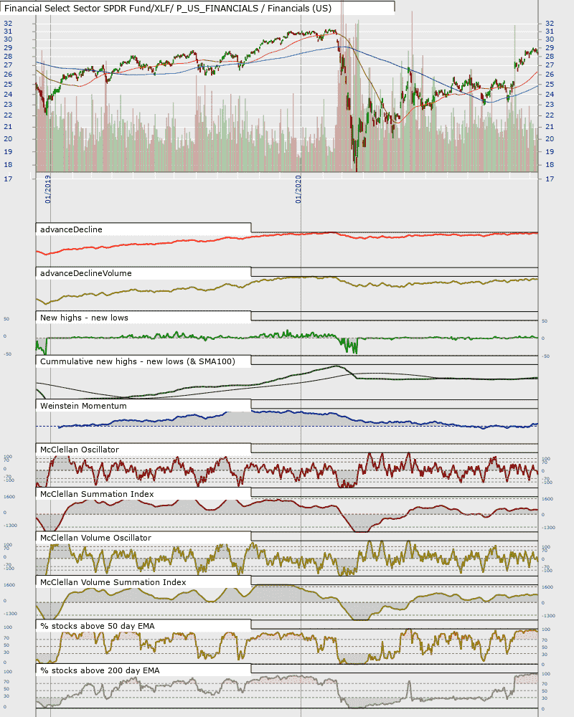Select the Weinstein Momentum panel label
Image resolution: width=574 pixels, height=717 pixels.
[x=83, y=406]
